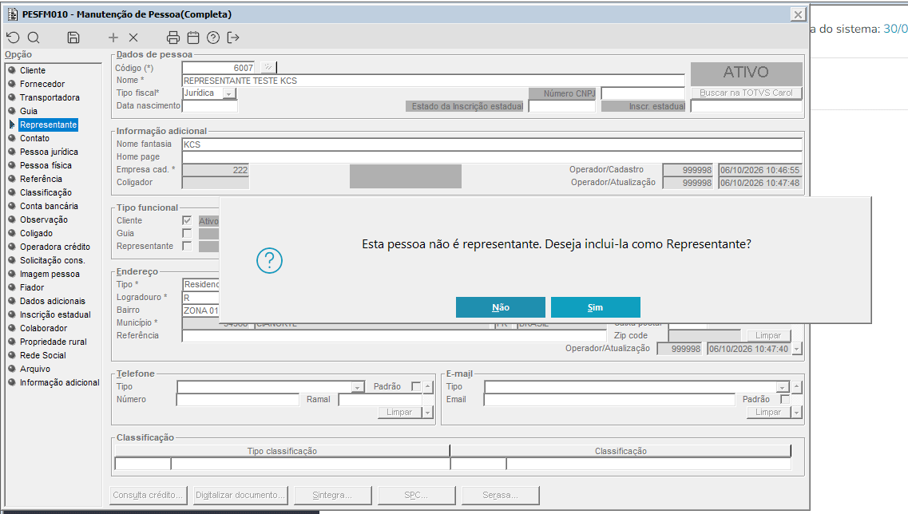This screenshot has width=908, height=514.
Task: Click the bullet icon beside Arquivo
Action: pyautogui.click(x=12, y=369)
